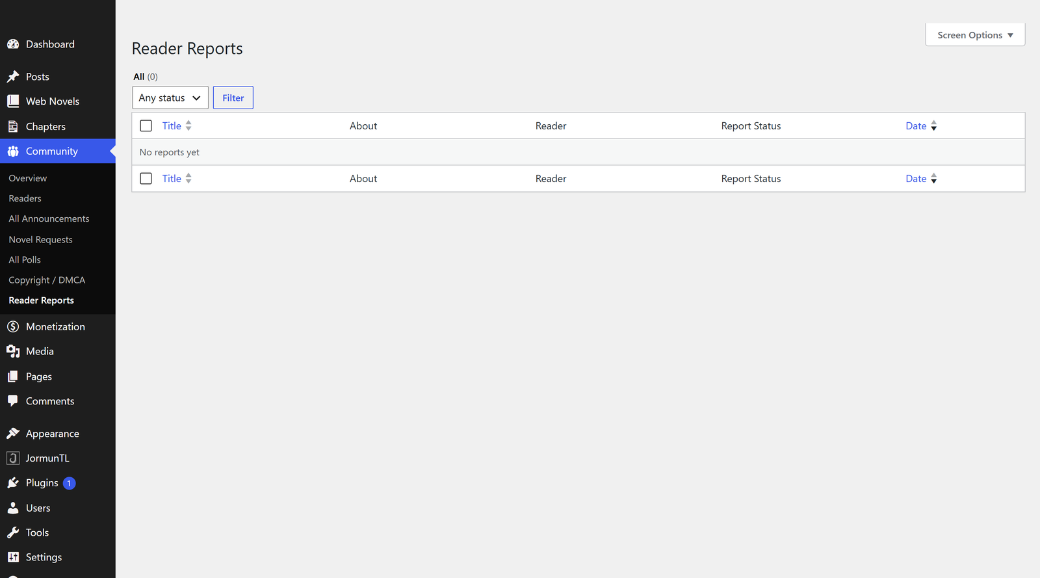Sort by Title in the table header
Screen dimensions: 1040x578
[177, 126]
